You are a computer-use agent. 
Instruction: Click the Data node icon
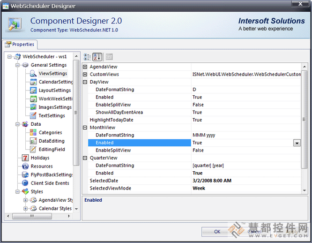tap(25, 124)
